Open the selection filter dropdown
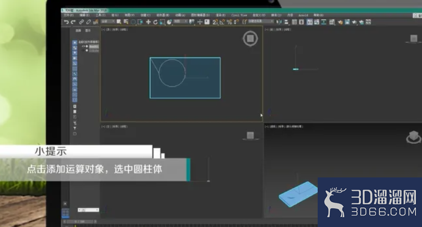The height and width of the screenshot is (227, 422). (x=107, y=21)
